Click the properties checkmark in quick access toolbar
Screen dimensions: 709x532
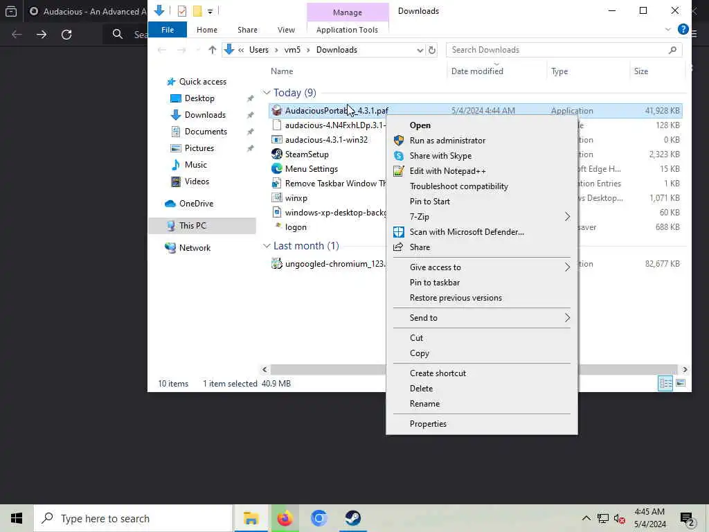click(182, 11)
